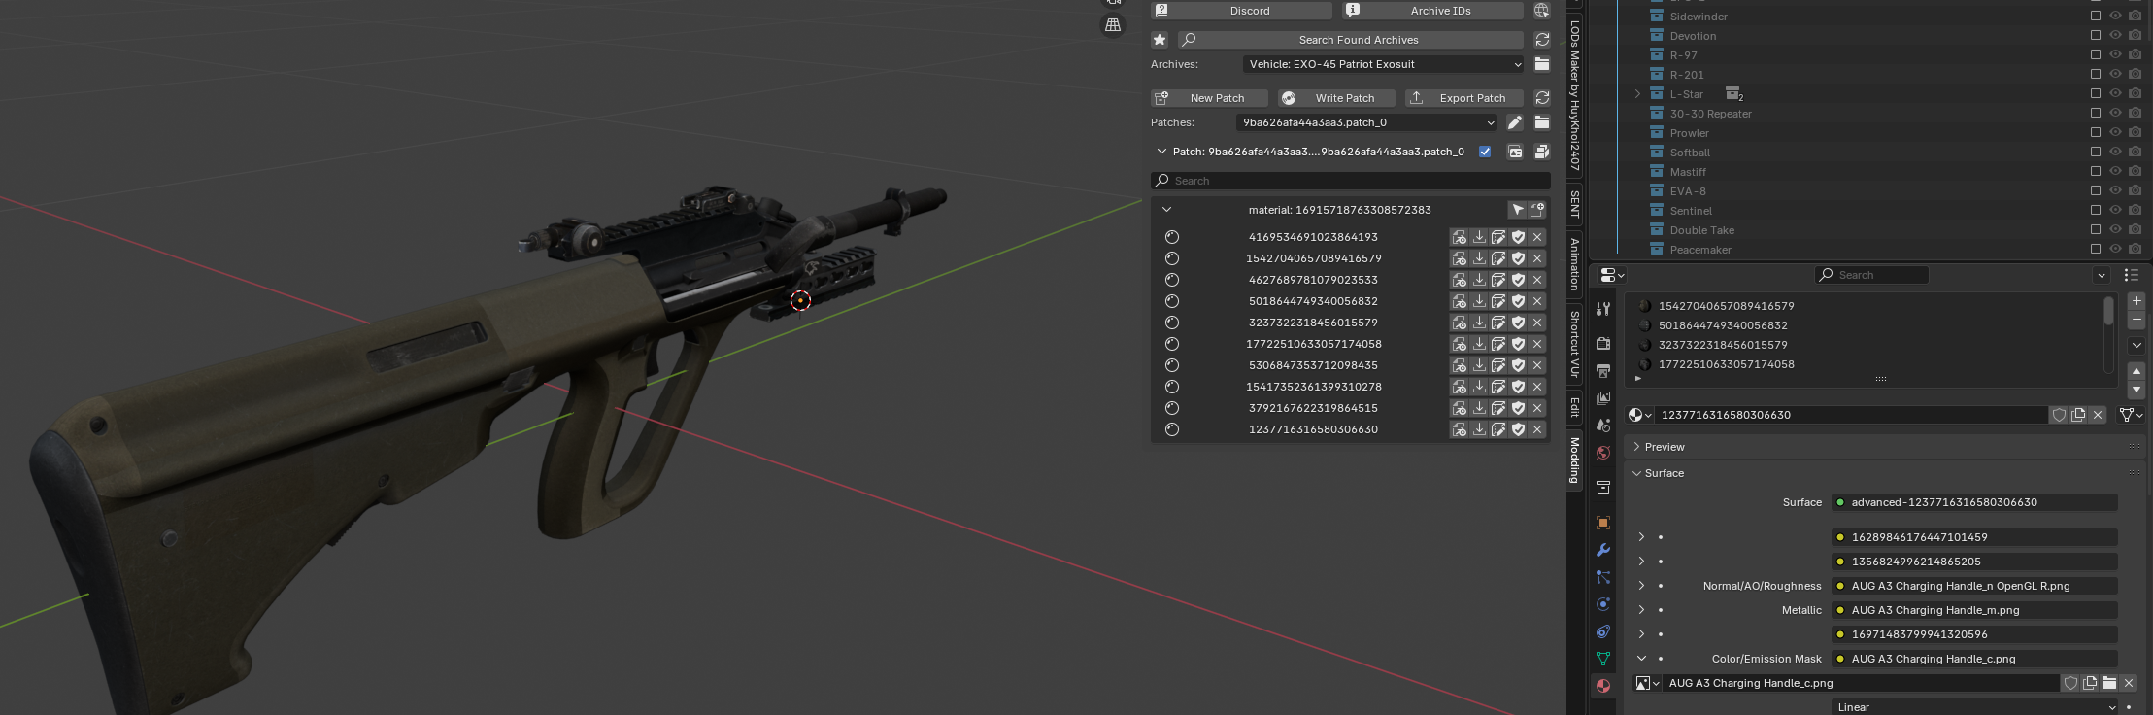Viewport: 2153px width, 715px height.
Task: Hide the Mastiff collection with the eye icon
Action: [2115, 172]
